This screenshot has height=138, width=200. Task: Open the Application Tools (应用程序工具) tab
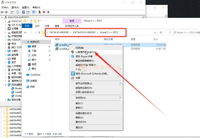tap(72, 26)
